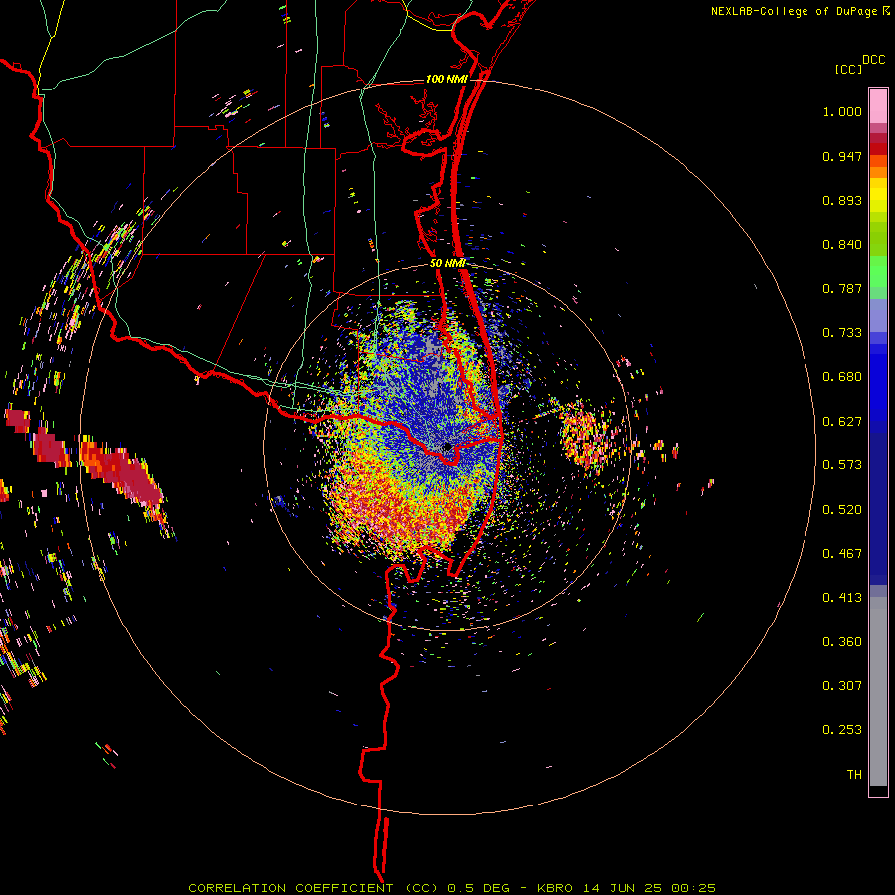
Task: Click the 0.413 color scale label
Action: (x=842, y=598)
